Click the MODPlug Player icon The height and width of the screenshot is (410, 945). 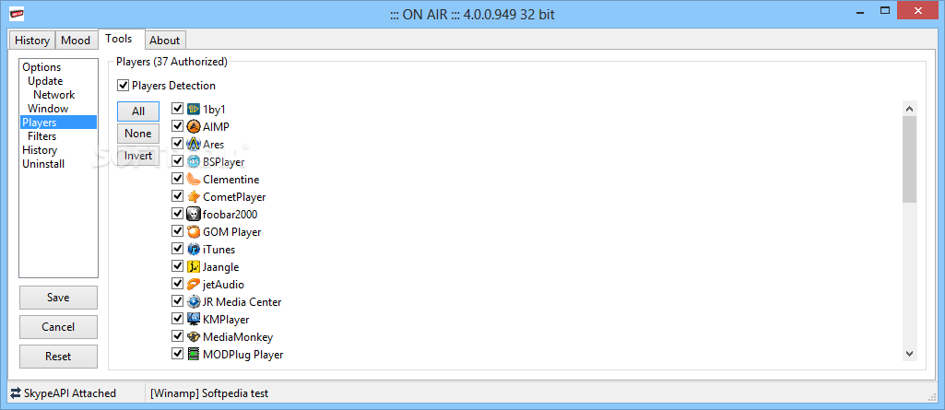[x=194, y=354]
